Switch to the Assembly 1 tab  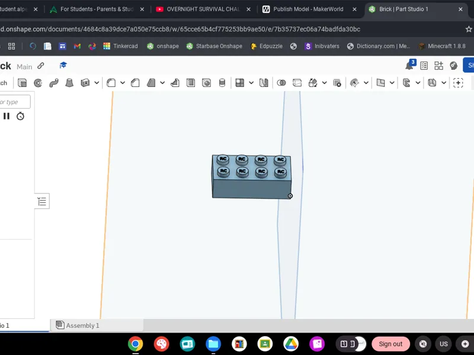tap(97, 325)
